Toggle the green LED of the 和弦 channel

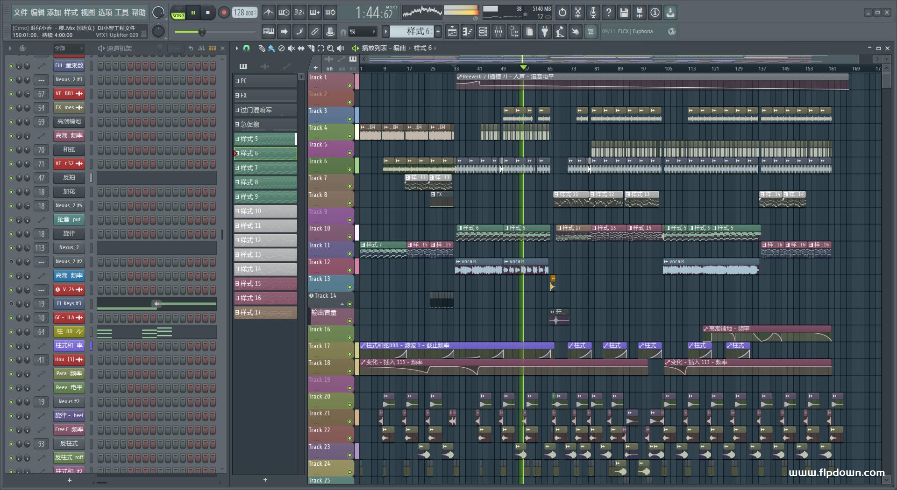click(x=11, y=150)
